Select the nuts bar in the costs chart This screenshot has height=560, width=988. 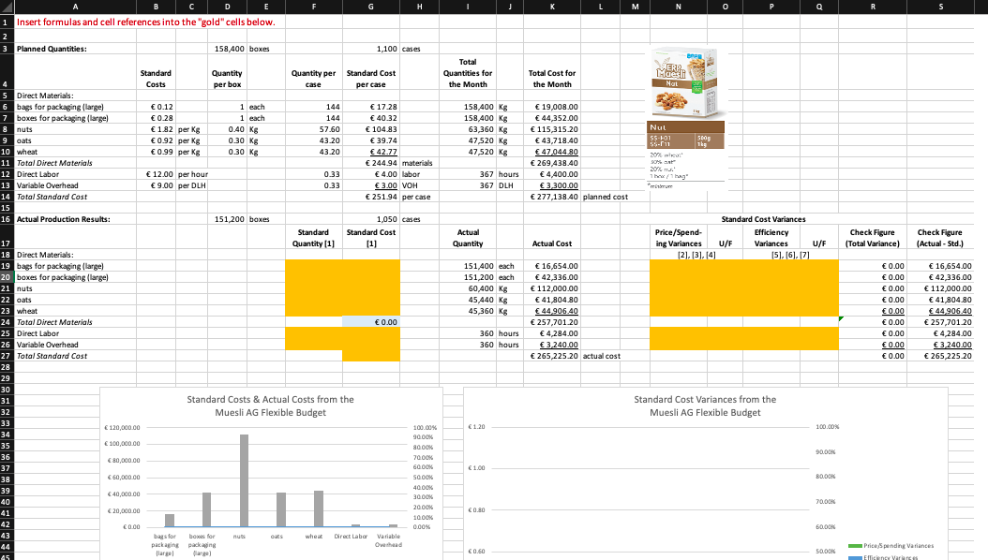[244, 480]
